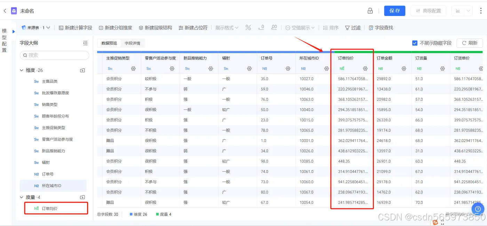Open gear settings for 辐射 column
The image size is (487, 226).
click(x=249, y=69)
